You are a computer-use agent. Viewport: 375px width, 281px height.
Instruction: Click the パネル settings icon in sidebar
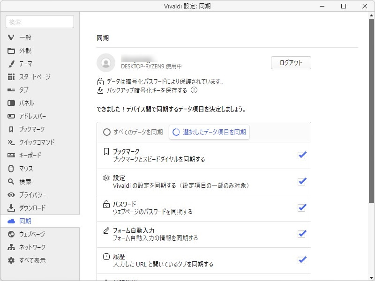click(10, 103)
